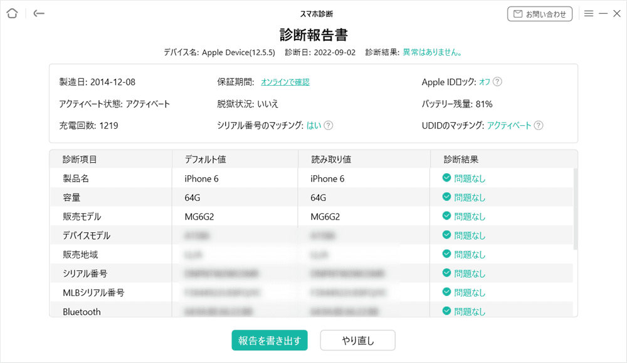Go to the home screen icon
This screenshot has height=363, width=627.
[12, 14]
